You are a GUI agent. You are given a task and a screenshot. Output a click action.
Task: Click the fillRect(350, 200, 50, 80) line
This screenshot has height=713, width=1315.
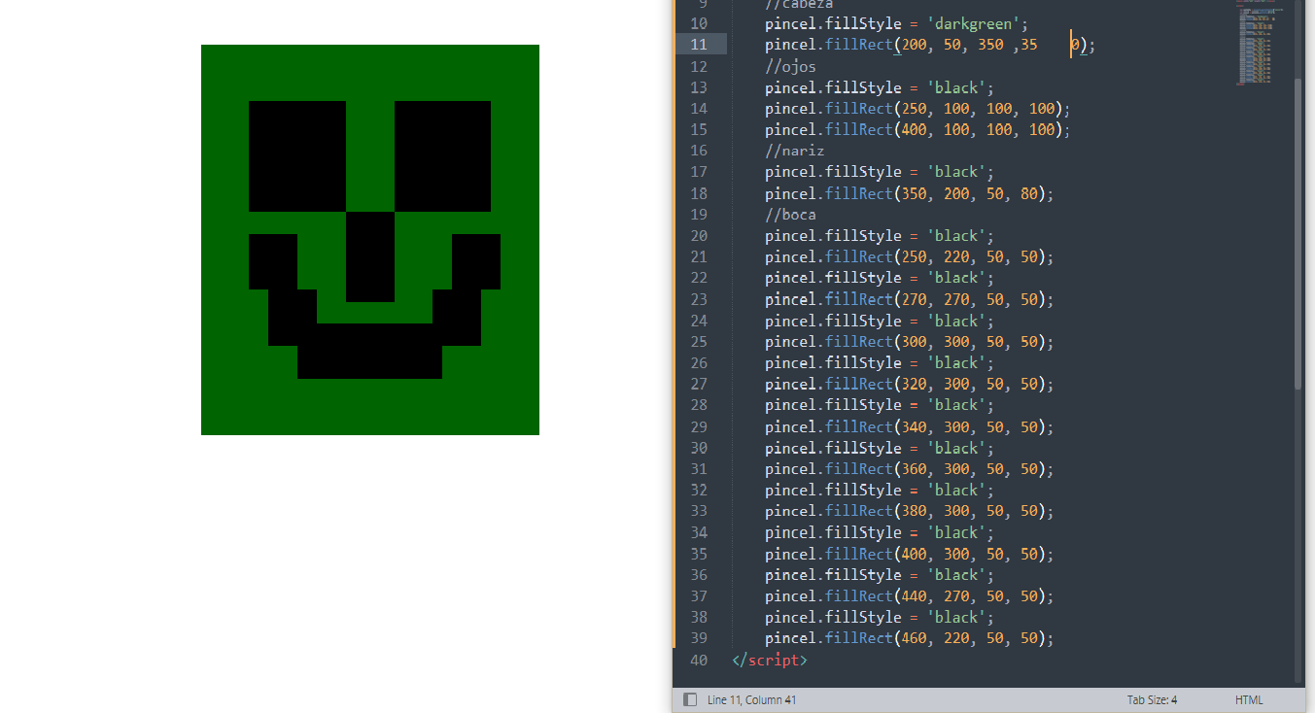tap(909, 193)
